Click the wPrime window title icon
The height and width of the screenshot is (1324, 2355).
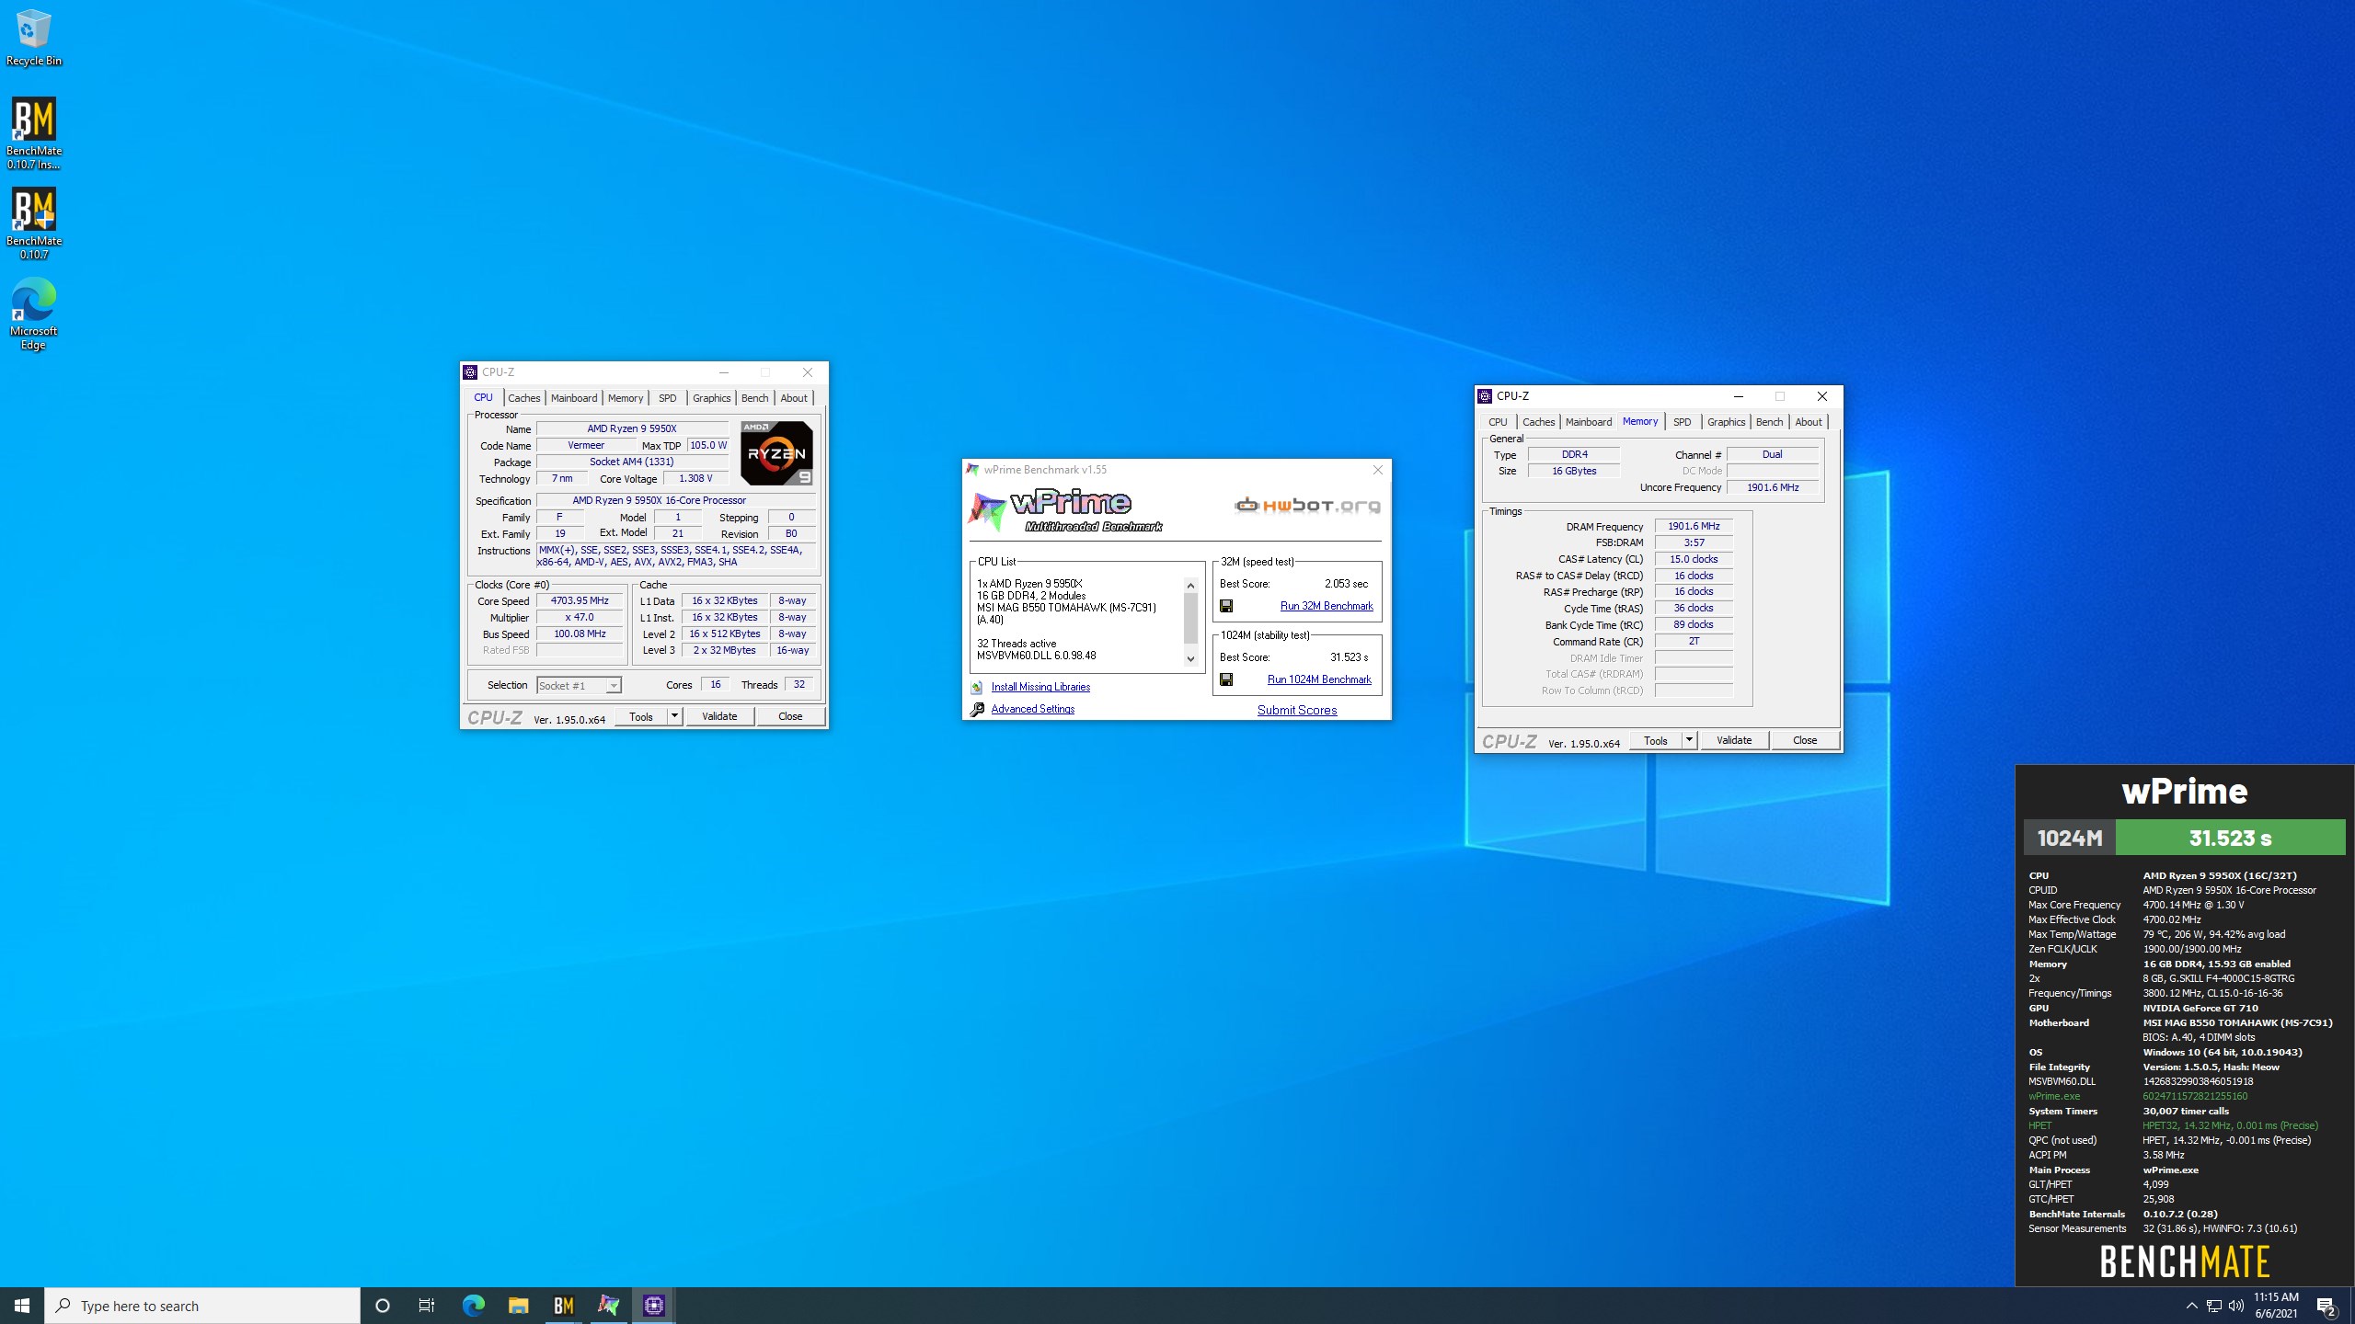click(x=972, y=470)
